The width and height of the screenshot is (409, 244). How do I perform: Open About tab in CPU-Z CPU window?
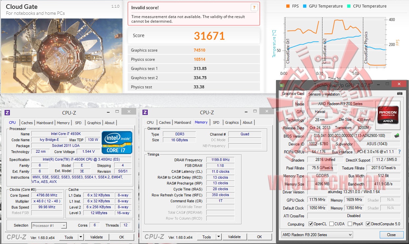(110, 123)
